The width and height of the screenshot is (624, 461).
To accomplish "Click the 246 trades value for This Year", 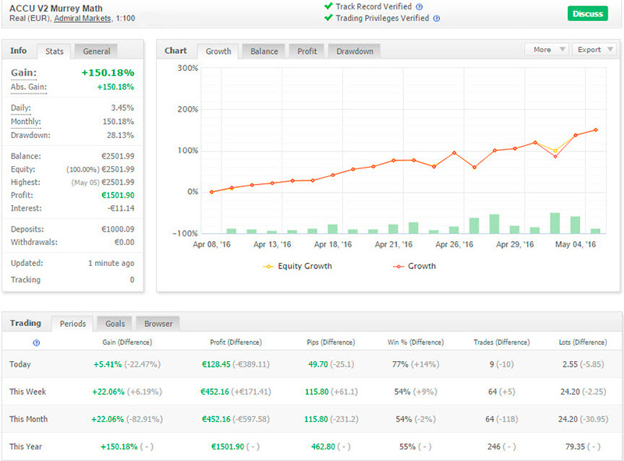I will point(494,447).
